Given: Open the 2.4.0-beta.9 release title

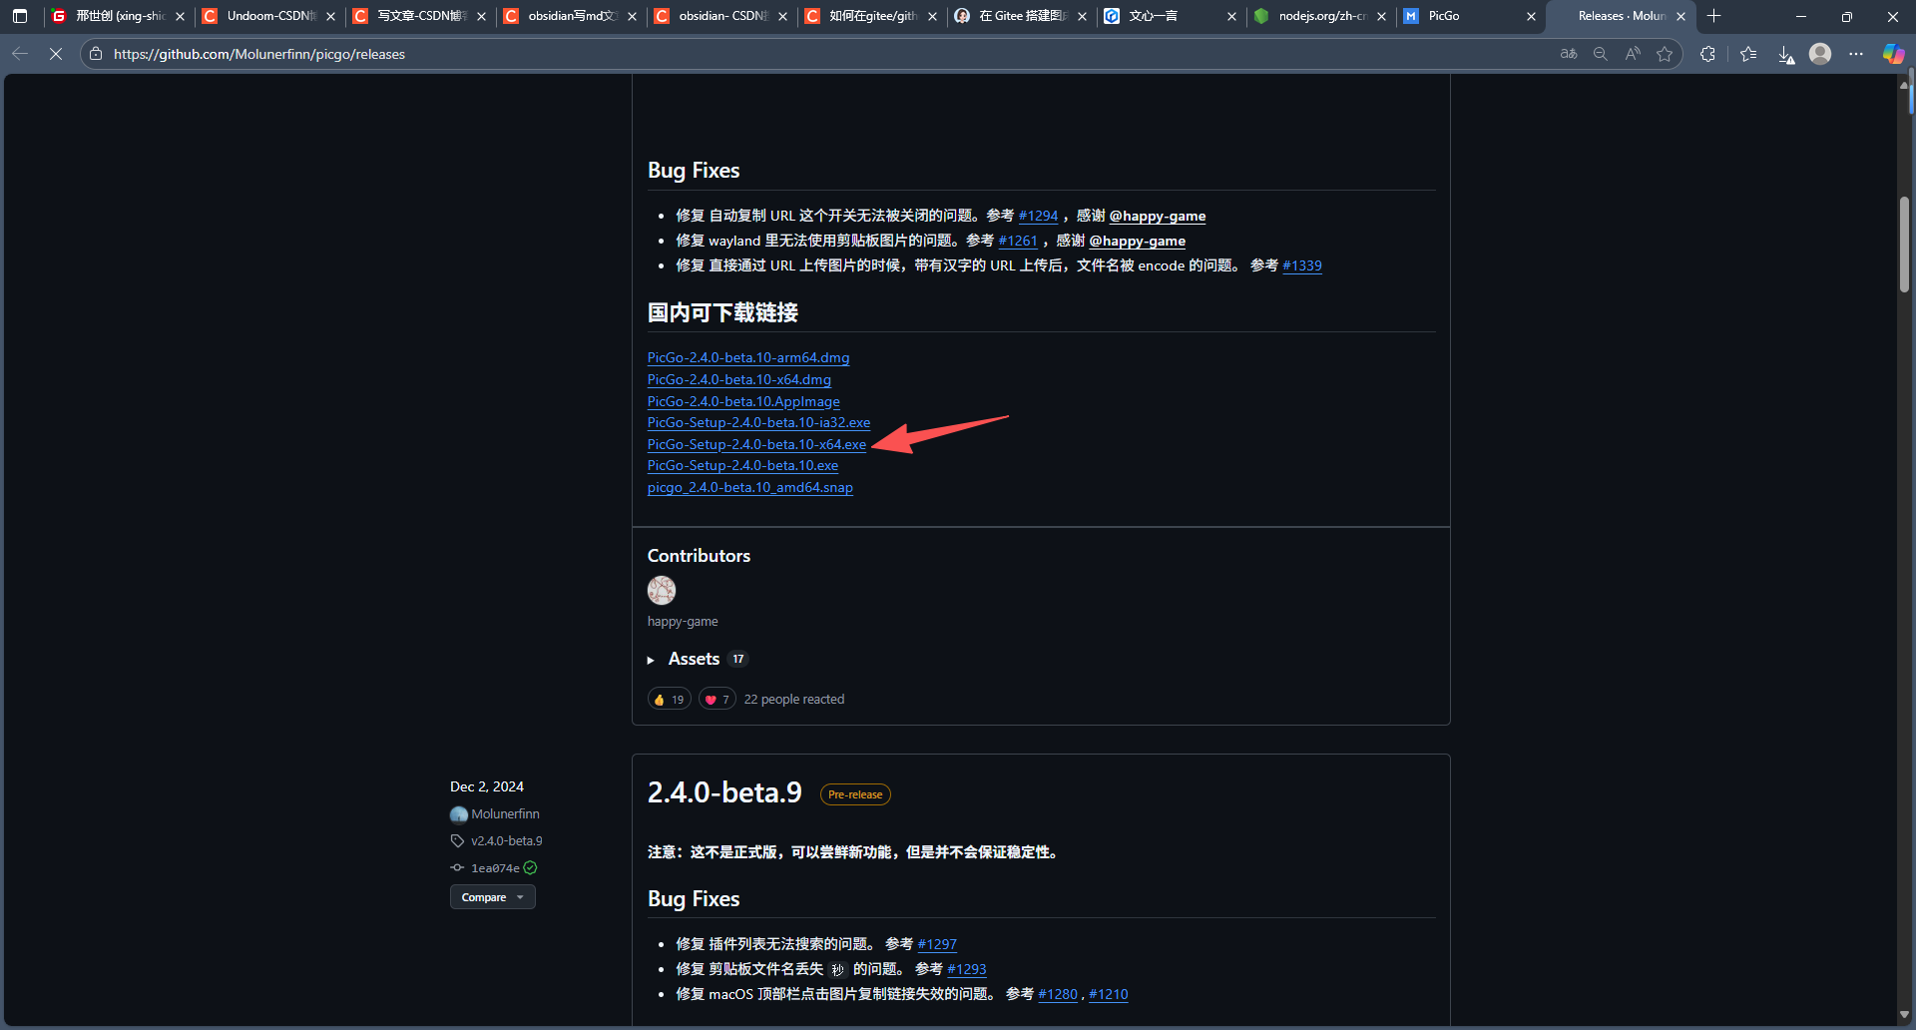Looking at the screenshot, I should point(724,792).
